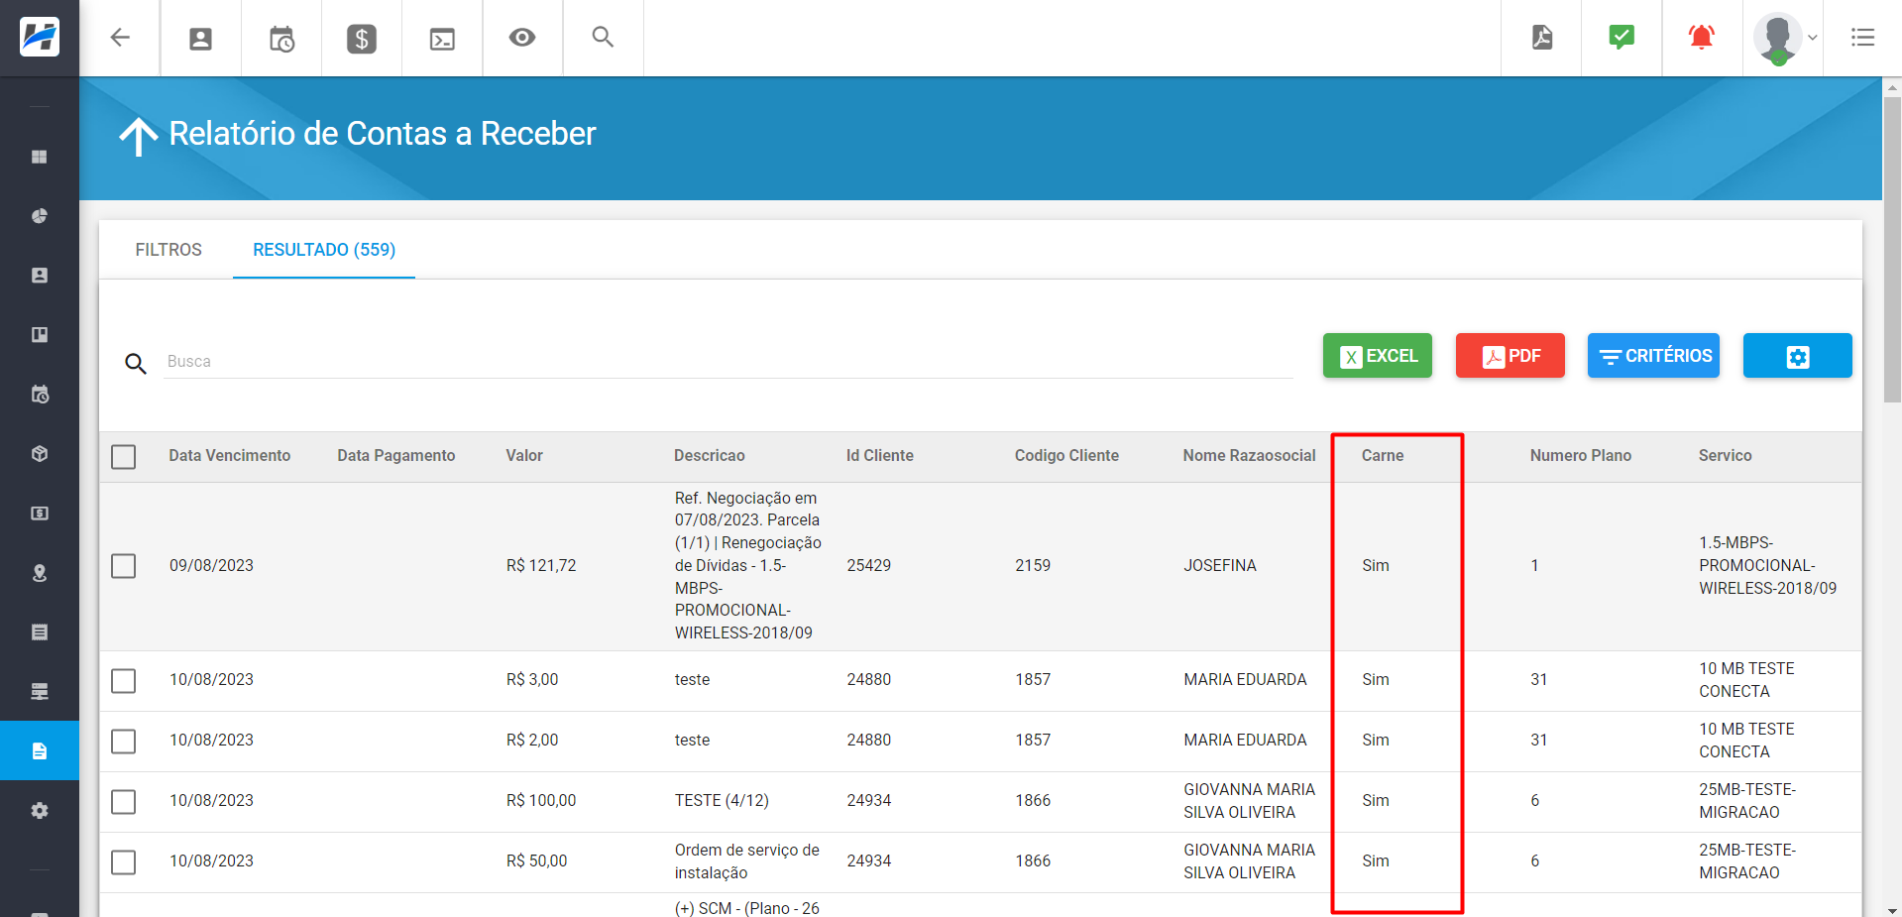The height and width of the screenshot is (917, 1902).
Task: Sort by Data Vencimento column header
Action: point(230,456)
